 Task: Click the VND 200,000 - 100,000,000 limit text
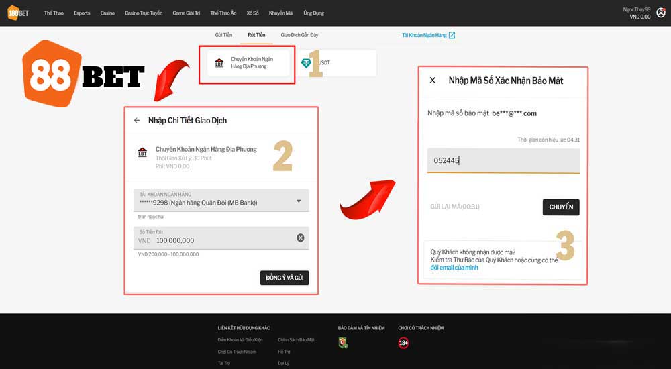click(168, 254)
